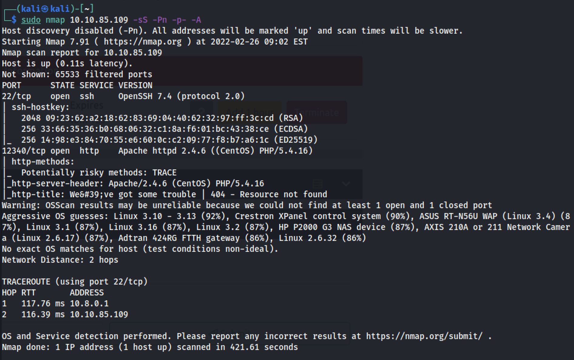
Task: Open the nmap.org/submit report link
Action: (424, 336)
